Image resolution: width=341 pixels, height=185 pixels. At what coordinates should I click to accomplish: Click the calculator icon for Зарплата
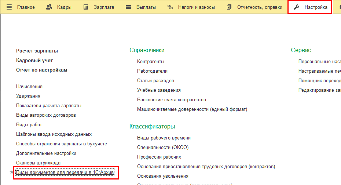pos(86,7)
